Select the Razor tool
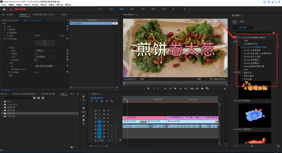The width and height of the screenshot is (282, 153). pos(83,108)
